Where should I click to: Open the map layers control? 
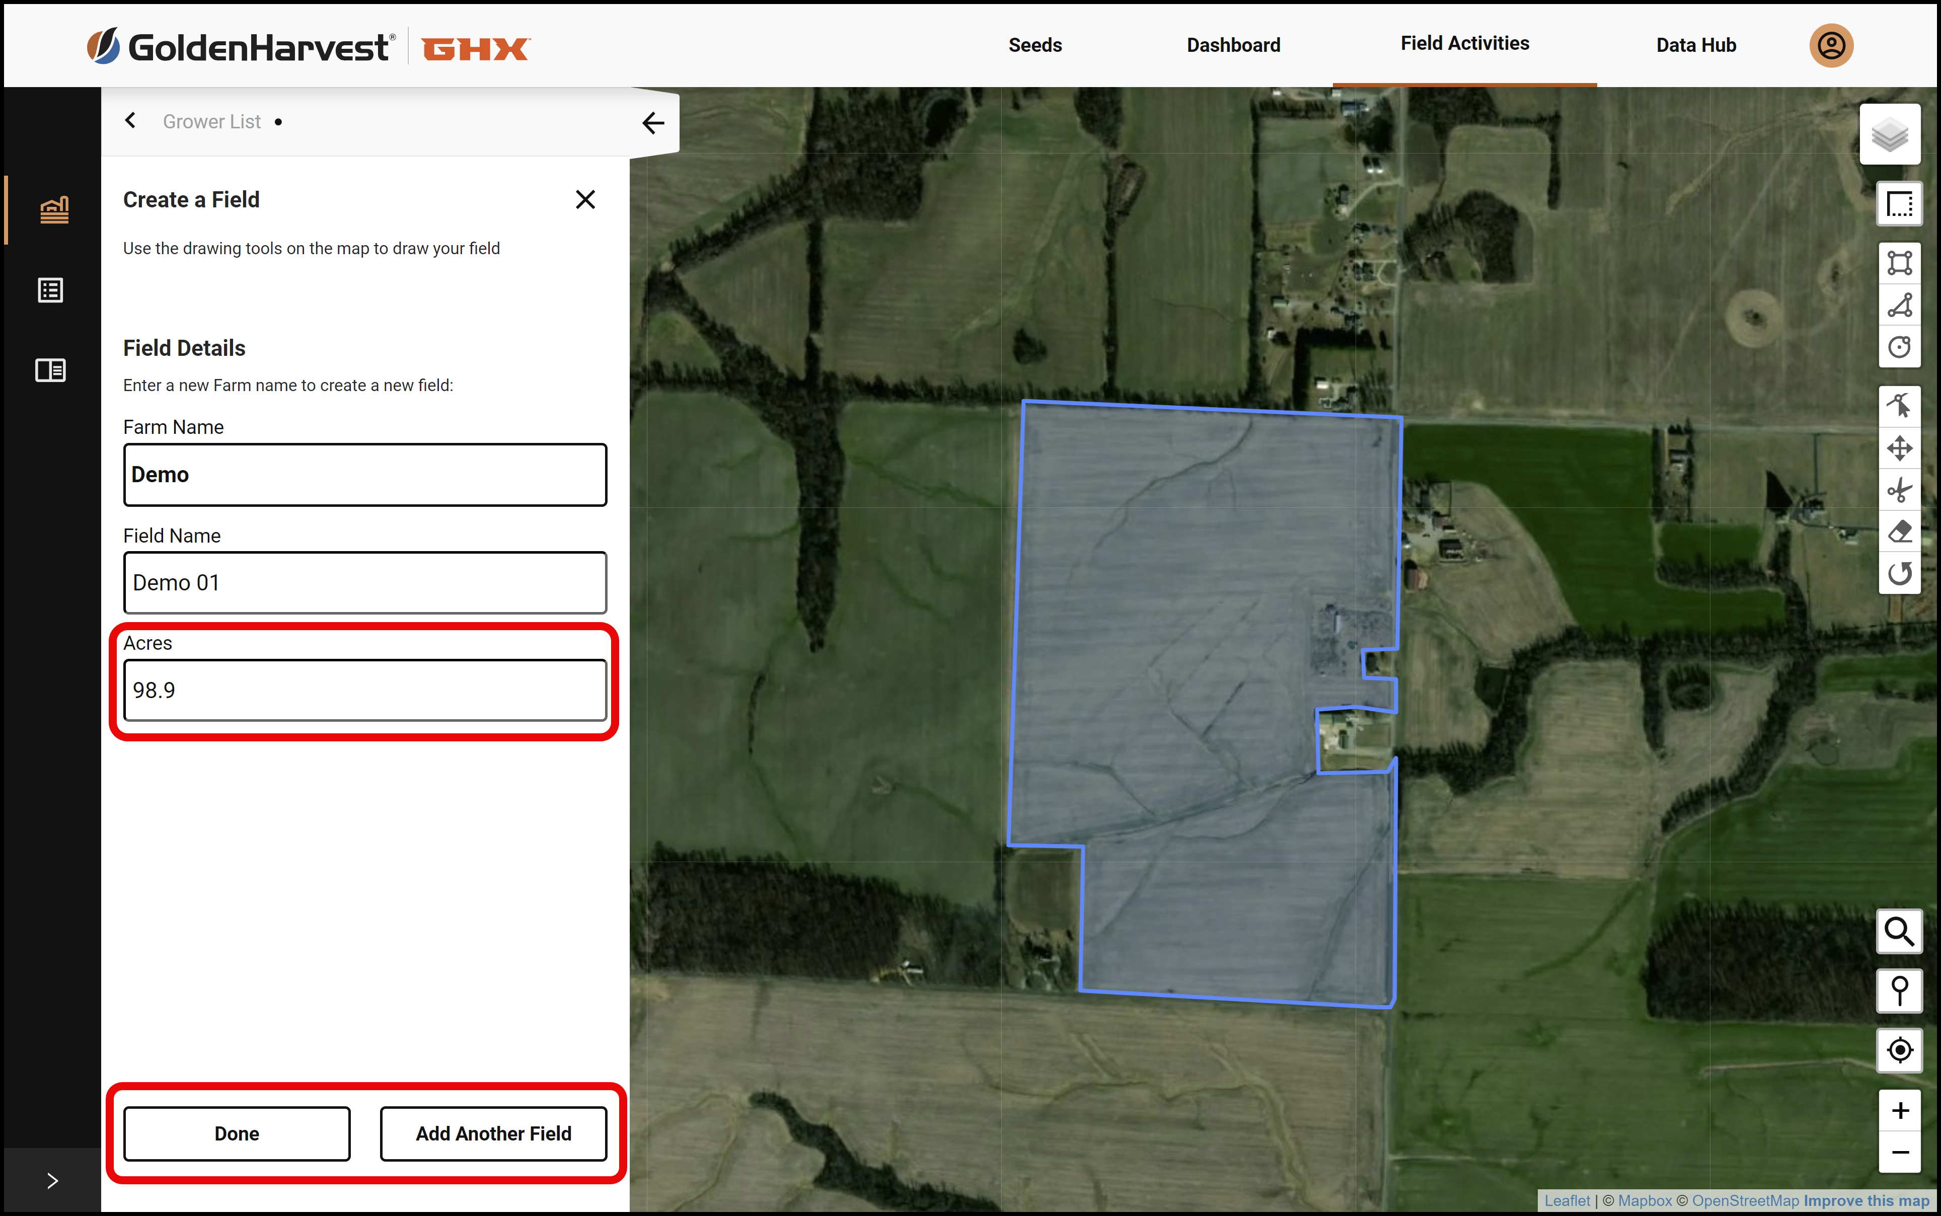tap(1890, 134)
